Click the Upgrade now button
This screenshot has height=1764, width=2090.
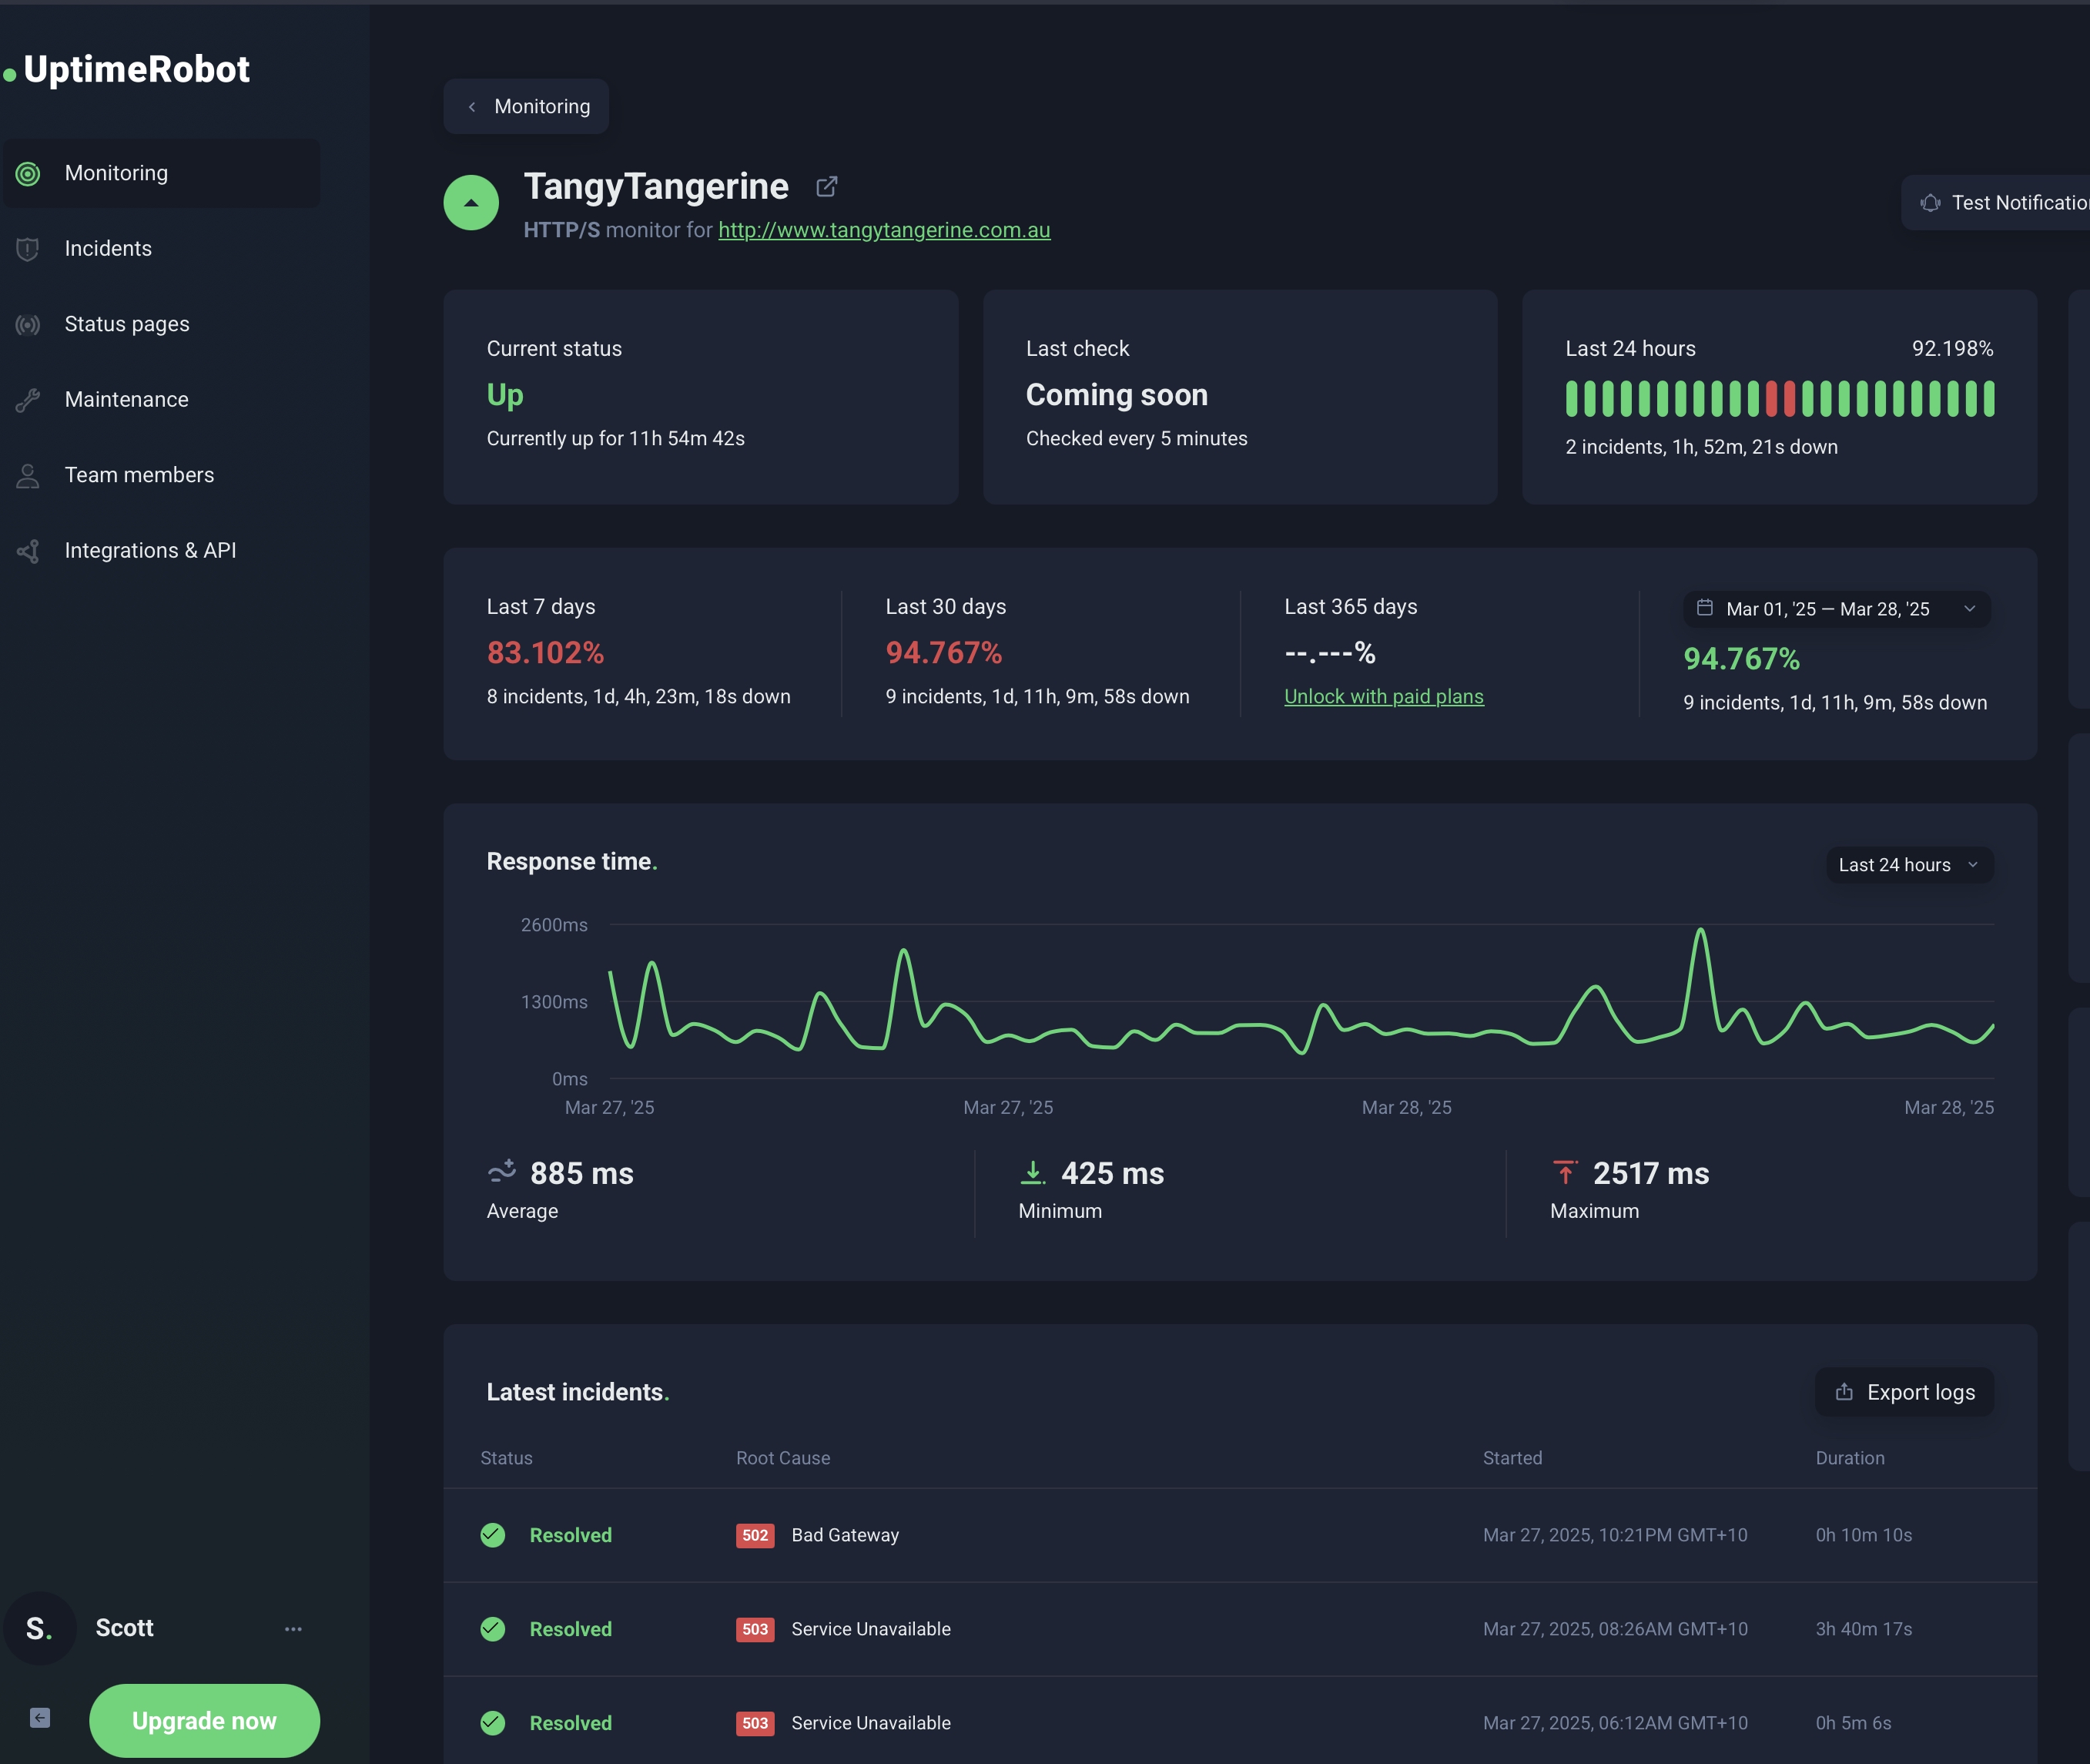click(x=204, y=1721)
